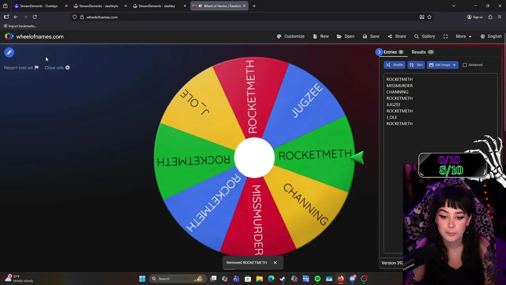Image resolution: width=506 pixels, height=285 pixels.
Task: Switch to StreamElements - slashleytv tab
Action: [x=98, y=6]
